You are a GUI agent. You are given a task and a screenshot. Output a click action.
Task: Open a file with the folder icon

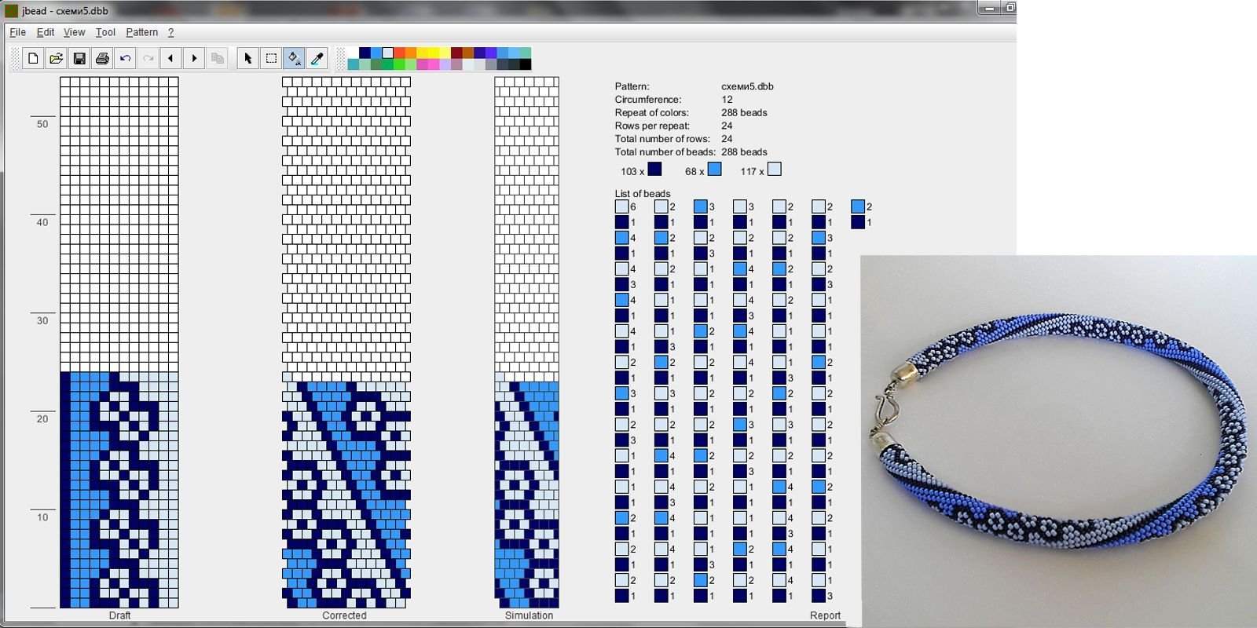click(x=56, y=58)
